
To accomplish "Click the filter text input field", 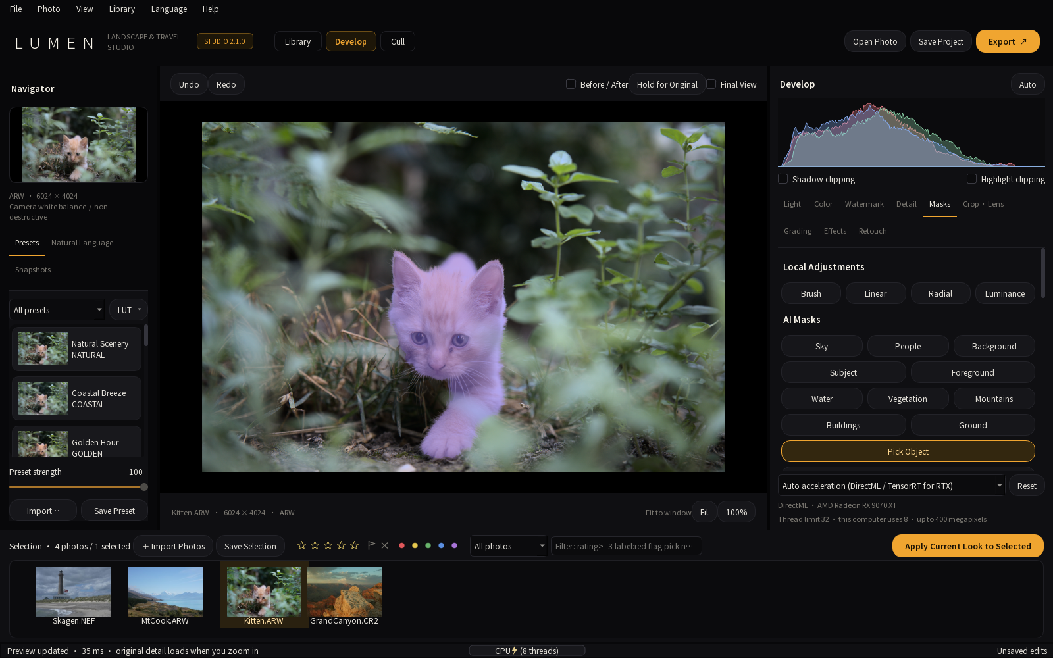I will coord(626,546).
